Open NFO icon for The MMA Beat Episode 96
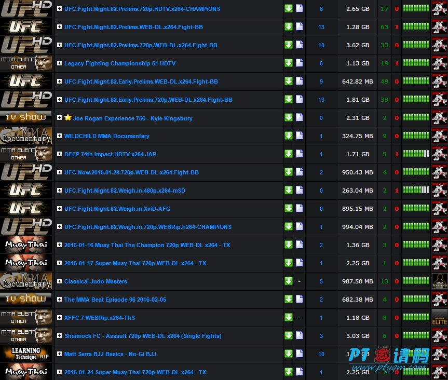The width and height of the screenshot is (448, 380). point(299,299)
